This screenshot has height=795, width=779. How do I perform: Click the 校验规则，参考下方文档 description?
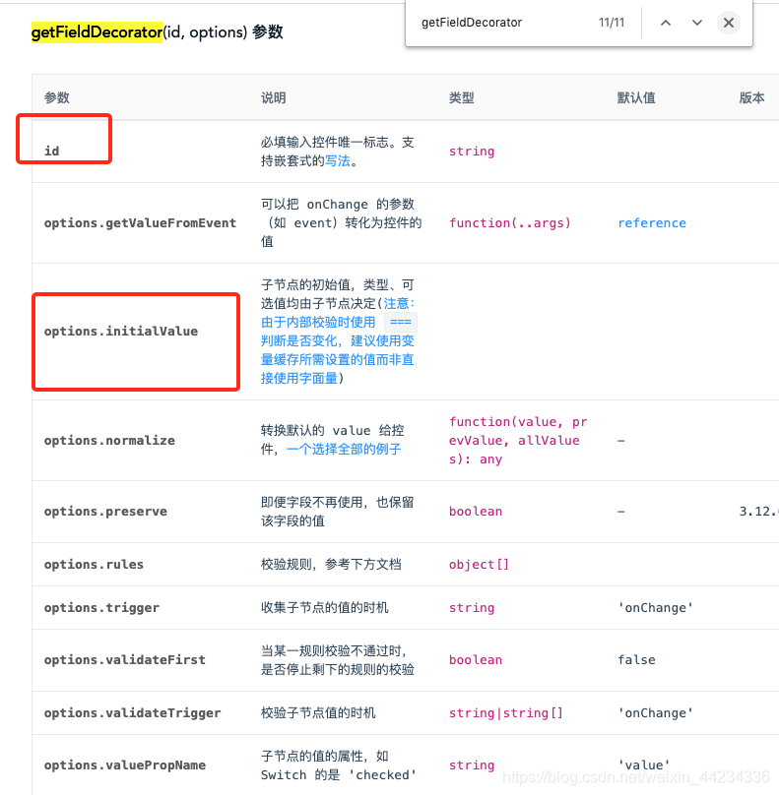point(331,565)
